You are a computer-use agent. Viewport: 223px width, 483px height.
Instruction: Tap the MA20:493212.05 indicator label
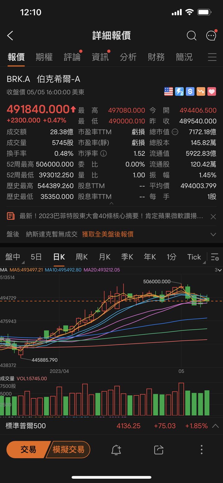102,270
